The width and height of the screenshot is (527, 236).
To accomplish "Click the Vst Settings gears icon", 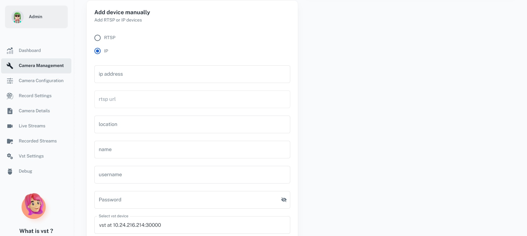I will [10, 156].
